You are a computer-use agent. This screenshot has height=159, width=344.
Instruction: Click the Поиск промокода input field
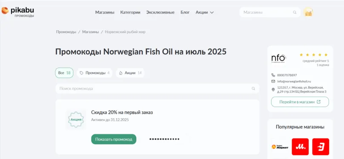coord(157,89)
